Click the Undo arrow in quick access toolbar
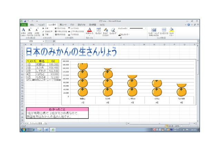Screen dimensions: 221x147 click(28, 21)
